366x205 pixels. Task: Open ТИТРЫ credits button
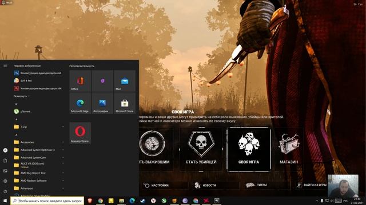point(267,185)
